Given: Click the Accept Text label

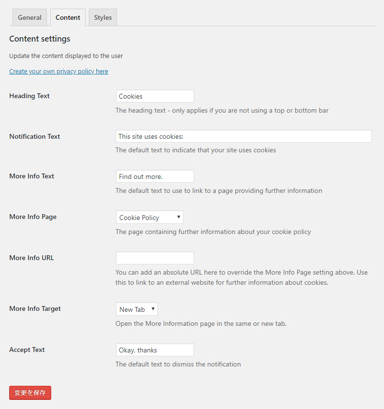Looking at the screenshot, I should [27, 350].
